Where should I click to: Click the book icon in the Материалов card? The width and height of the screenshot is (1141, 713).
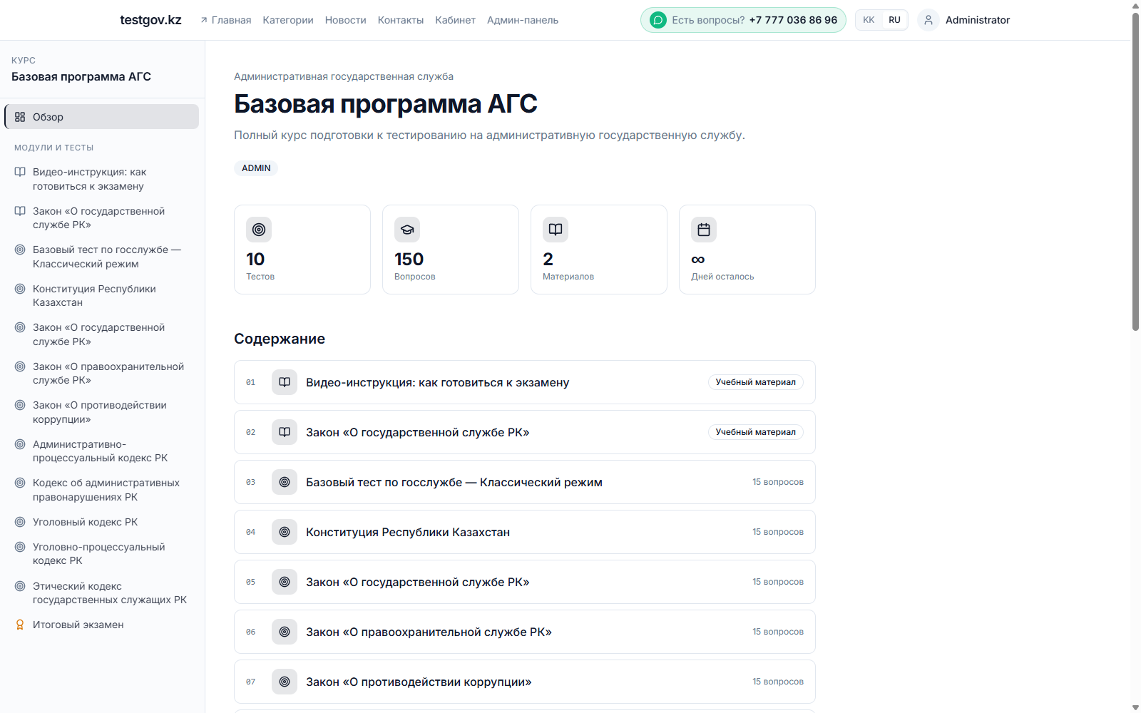tap(556, 230)
